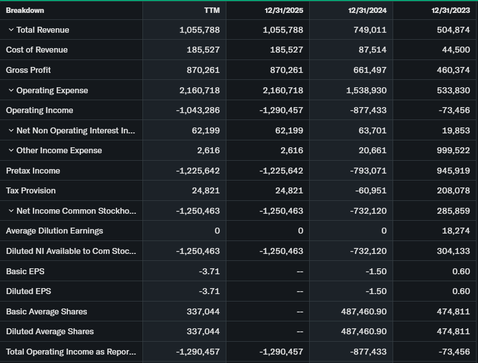Expand the Total Revenue row chevron

coord(11,30)
